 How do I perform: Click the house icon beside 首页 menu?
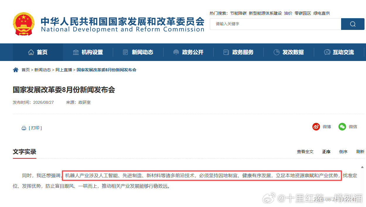pyautogui.click(x=31, y=52)
